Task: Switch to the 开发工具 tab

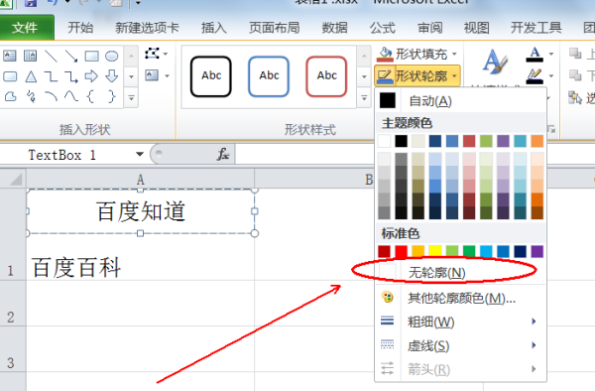Action: point(536,28)
